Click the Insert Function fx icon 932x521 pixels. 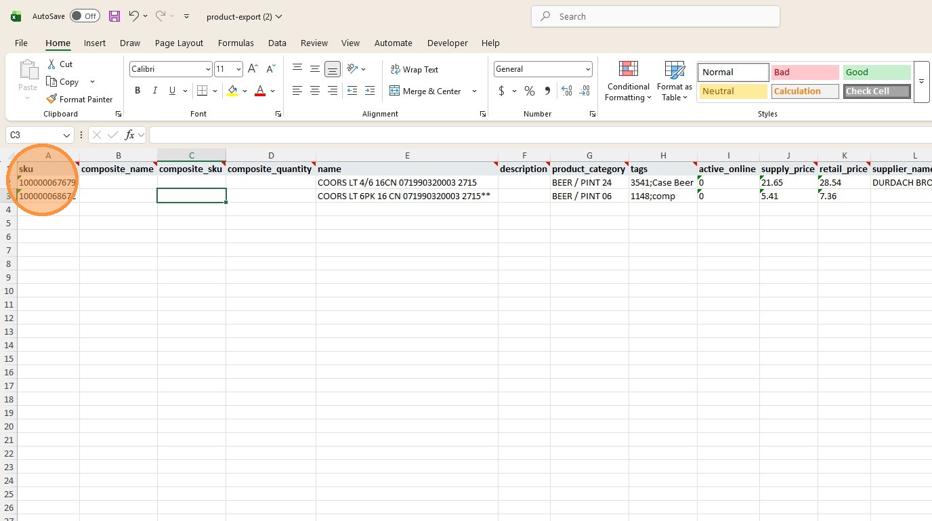pos(129,135)
